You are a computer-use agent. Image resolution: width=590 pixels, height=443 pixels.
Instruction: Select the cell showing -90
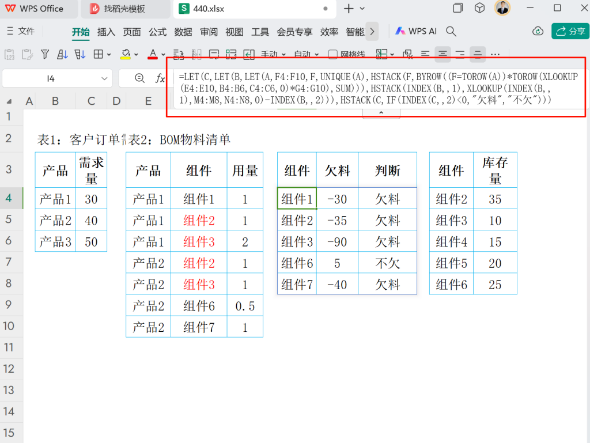338,241
